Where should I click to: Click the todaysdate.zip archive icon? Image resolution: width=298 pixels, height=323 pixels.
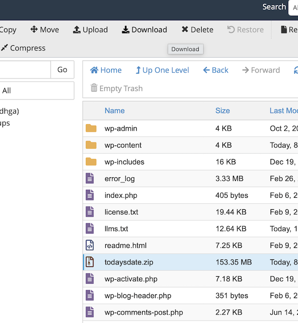[90, 262]
